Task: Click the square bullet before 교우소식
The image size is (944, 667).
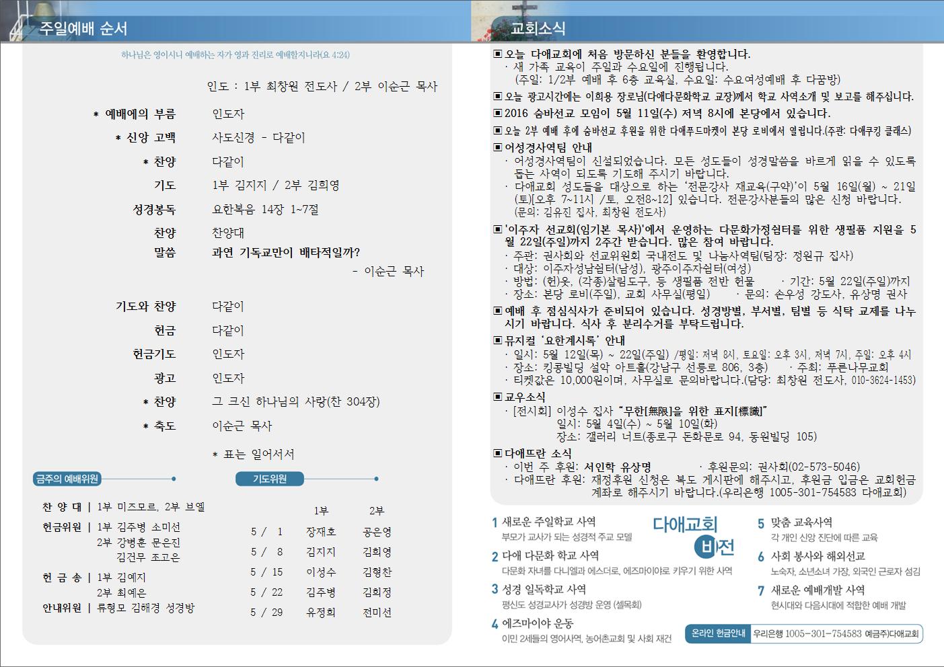Action: pos(498,397)
